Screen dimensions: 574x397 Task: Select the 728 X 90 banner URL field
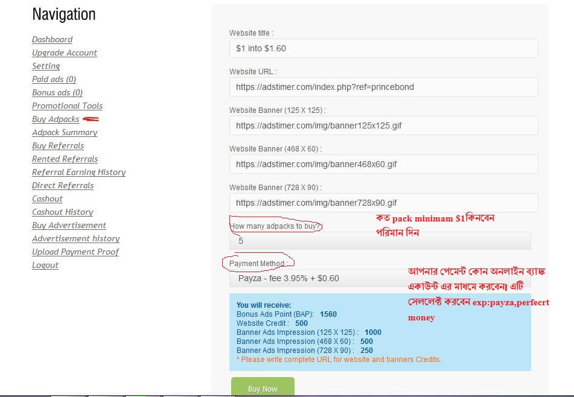tap(383, 203)
